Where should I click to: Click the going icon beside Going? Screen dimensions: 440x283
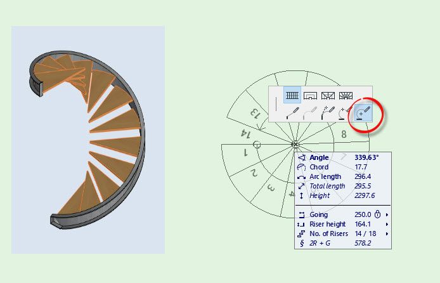point(301,214)
